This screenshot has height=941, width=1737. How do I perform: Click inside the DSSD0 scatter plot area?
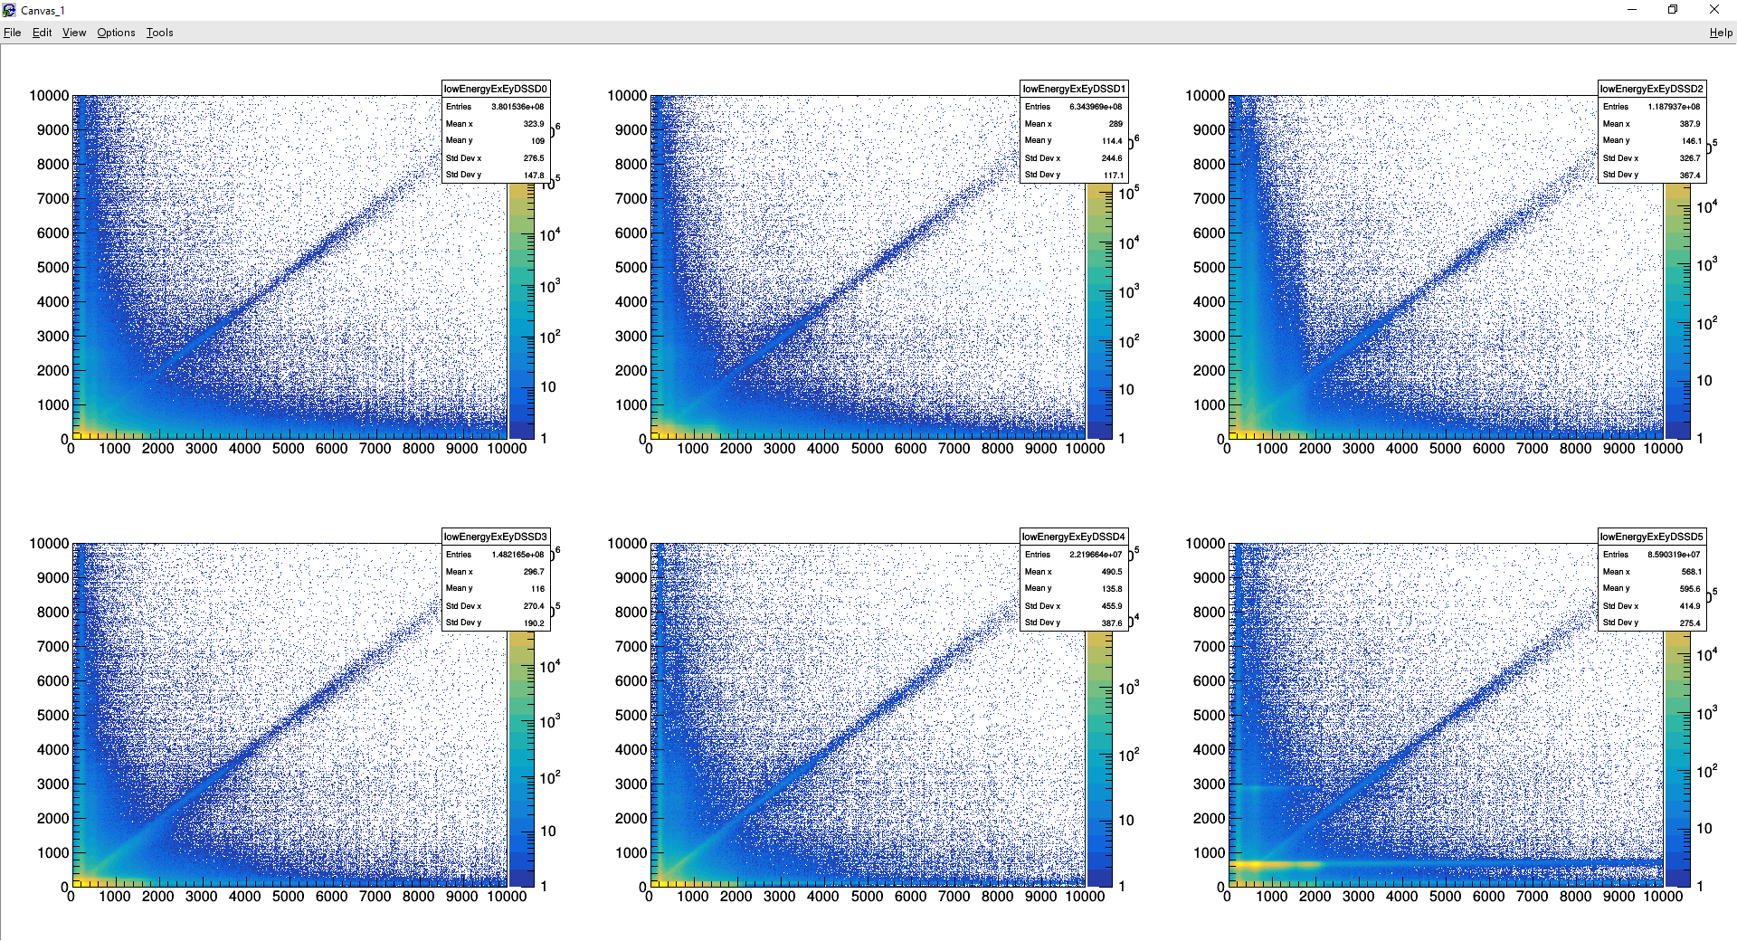coord(289,267)
